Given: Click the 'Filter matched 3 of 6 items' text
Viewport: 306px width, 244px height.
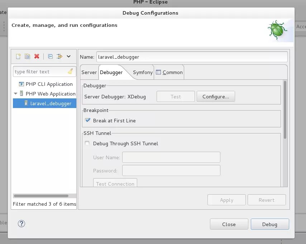Looking at the screenshot, I should click(x=44, y=204).
